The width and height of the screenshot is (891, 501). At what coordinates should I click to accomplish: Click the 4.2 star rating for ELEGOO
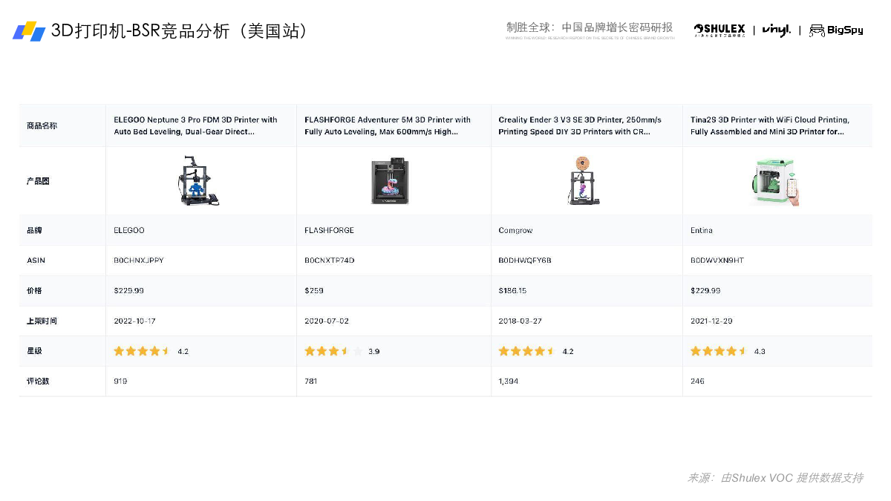(x=151, y=351)
